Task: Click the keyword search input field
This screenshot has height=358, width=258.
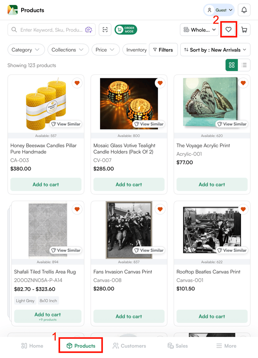Action: click(x=50, y=30)
